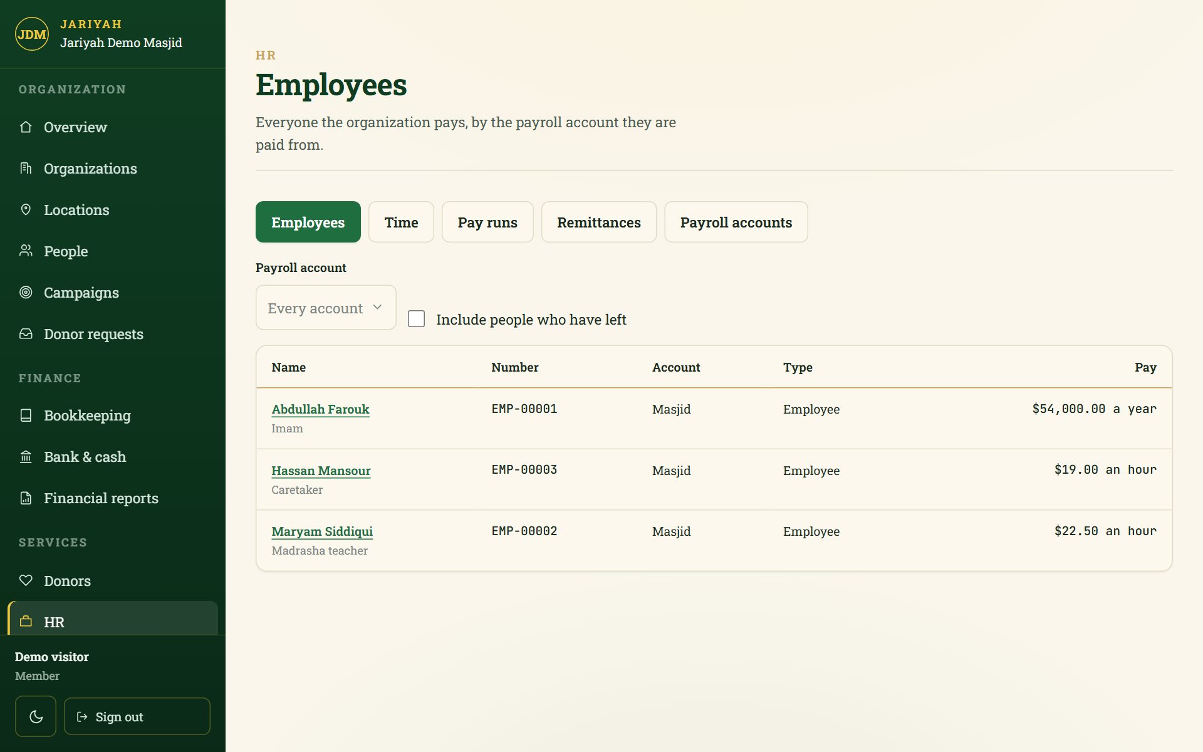Viewport: 1203px width, 752px height.
Task: Click the Donors heart icon
Action: pos(26,581)
